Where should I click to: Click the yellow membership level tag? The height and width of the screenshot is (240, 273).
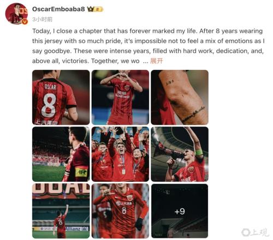(99, 9)
